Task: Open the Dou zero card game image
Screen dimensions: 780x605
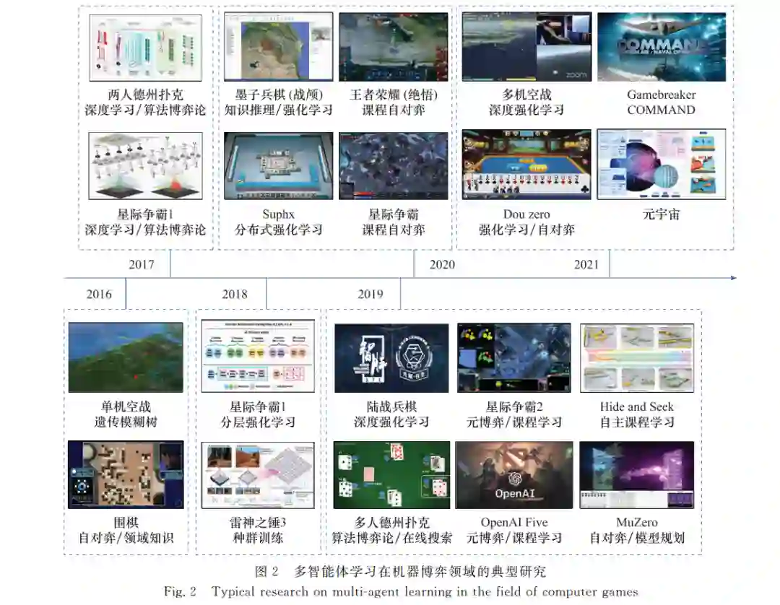Action: pos(526,165)
